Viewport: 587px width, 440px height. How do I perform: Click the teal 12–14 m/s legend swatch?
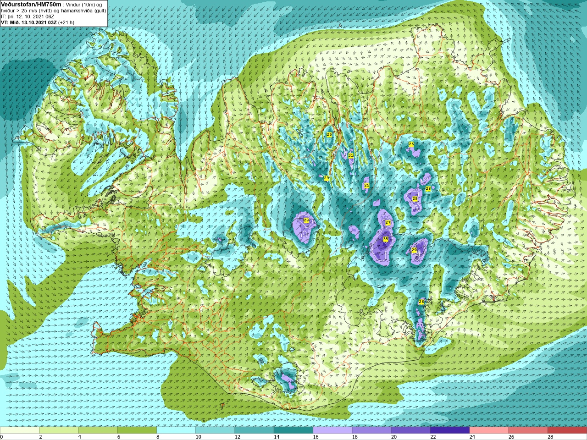point(254,430)
